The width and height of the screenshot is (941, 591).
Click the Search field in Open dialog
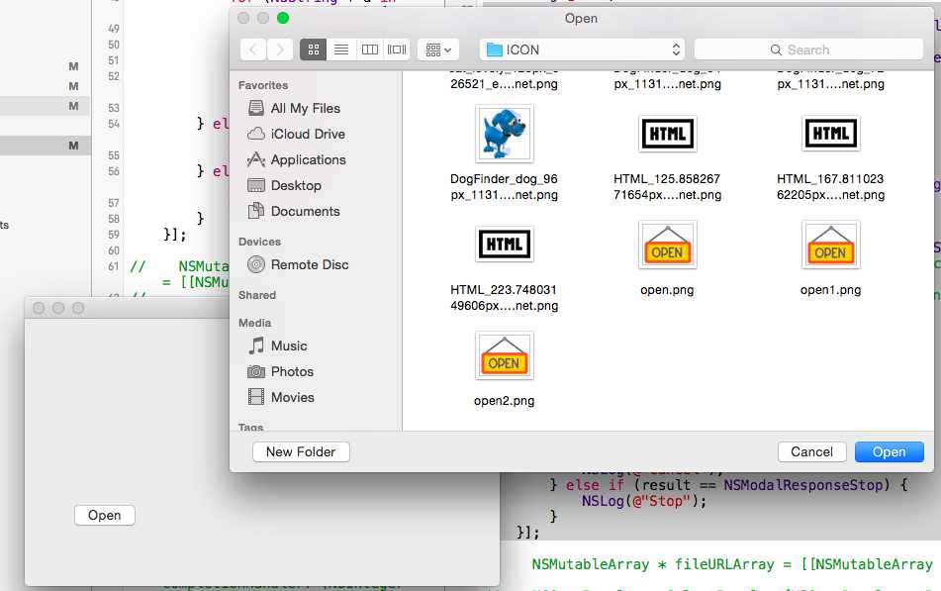[x=808, y=49]
